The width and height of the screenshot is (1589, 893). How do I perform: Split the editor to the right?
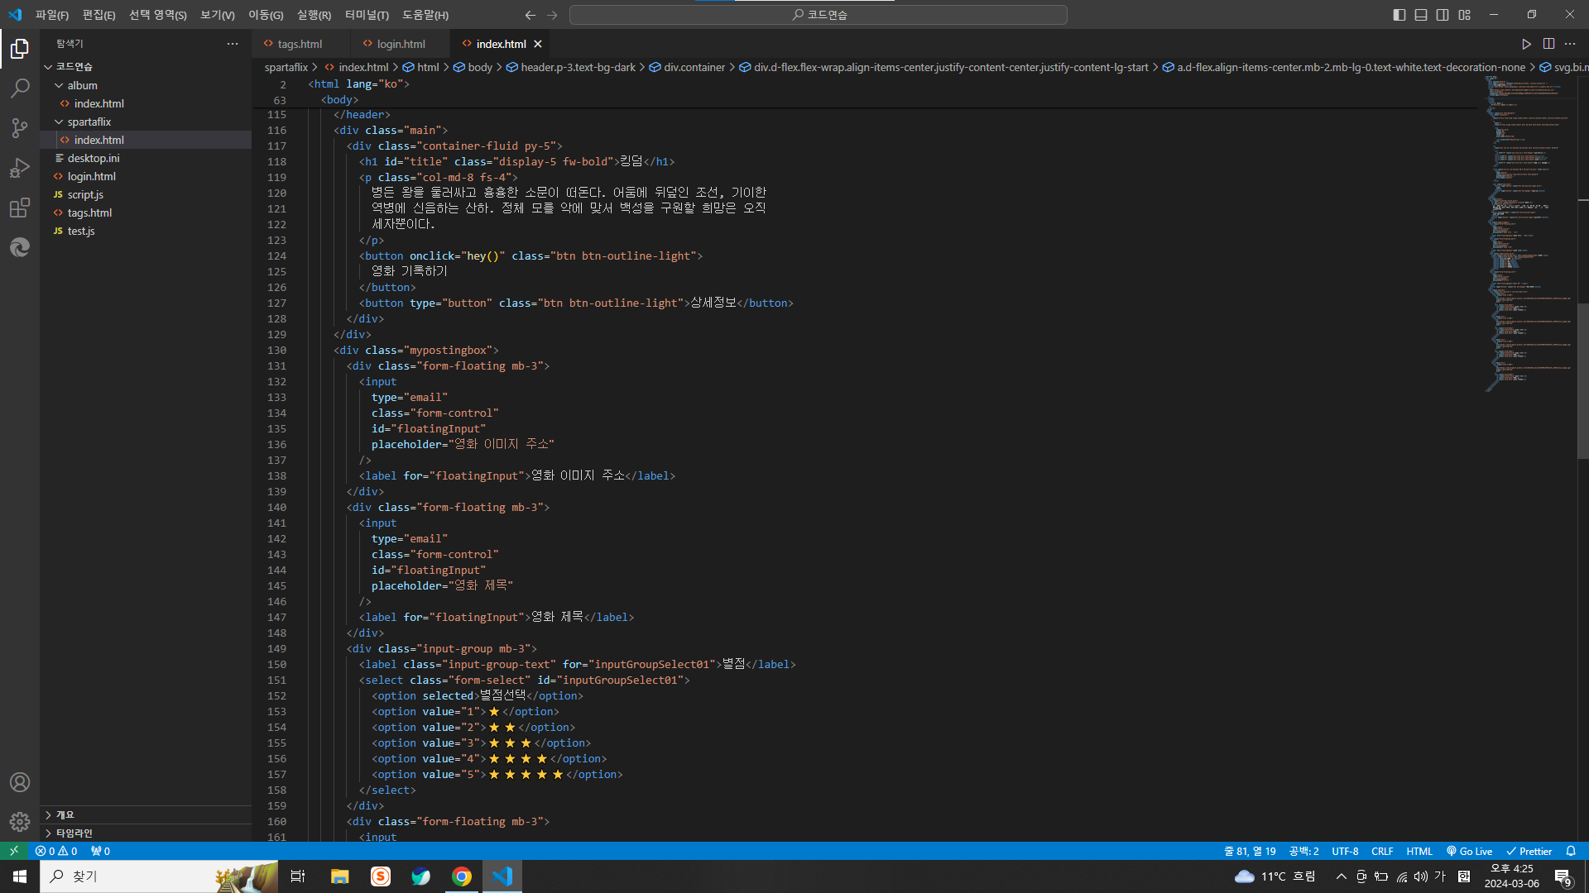coord(1548,44)
